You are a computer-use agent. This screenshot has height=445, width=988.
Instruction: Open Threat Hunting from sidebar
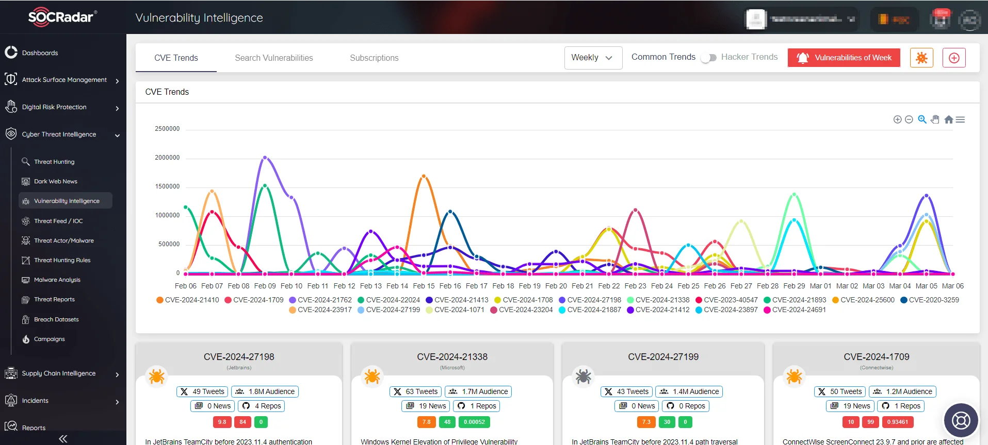point(54,162)
